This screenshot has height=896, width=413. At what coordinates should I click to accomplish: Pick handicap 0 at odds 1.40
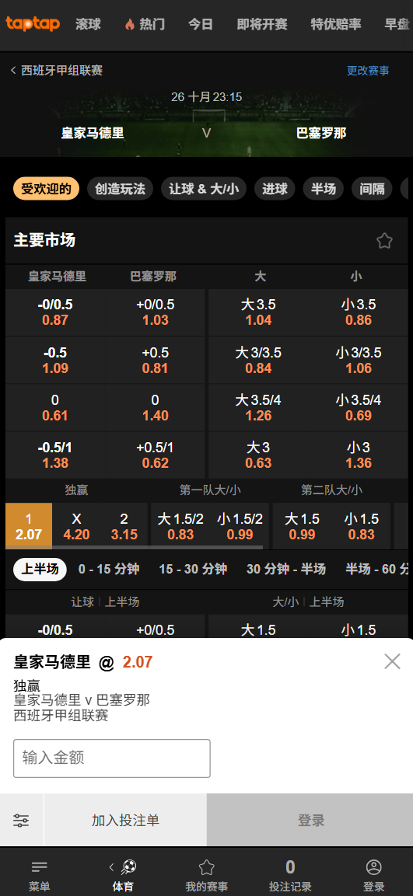click(x=155, y=408)
